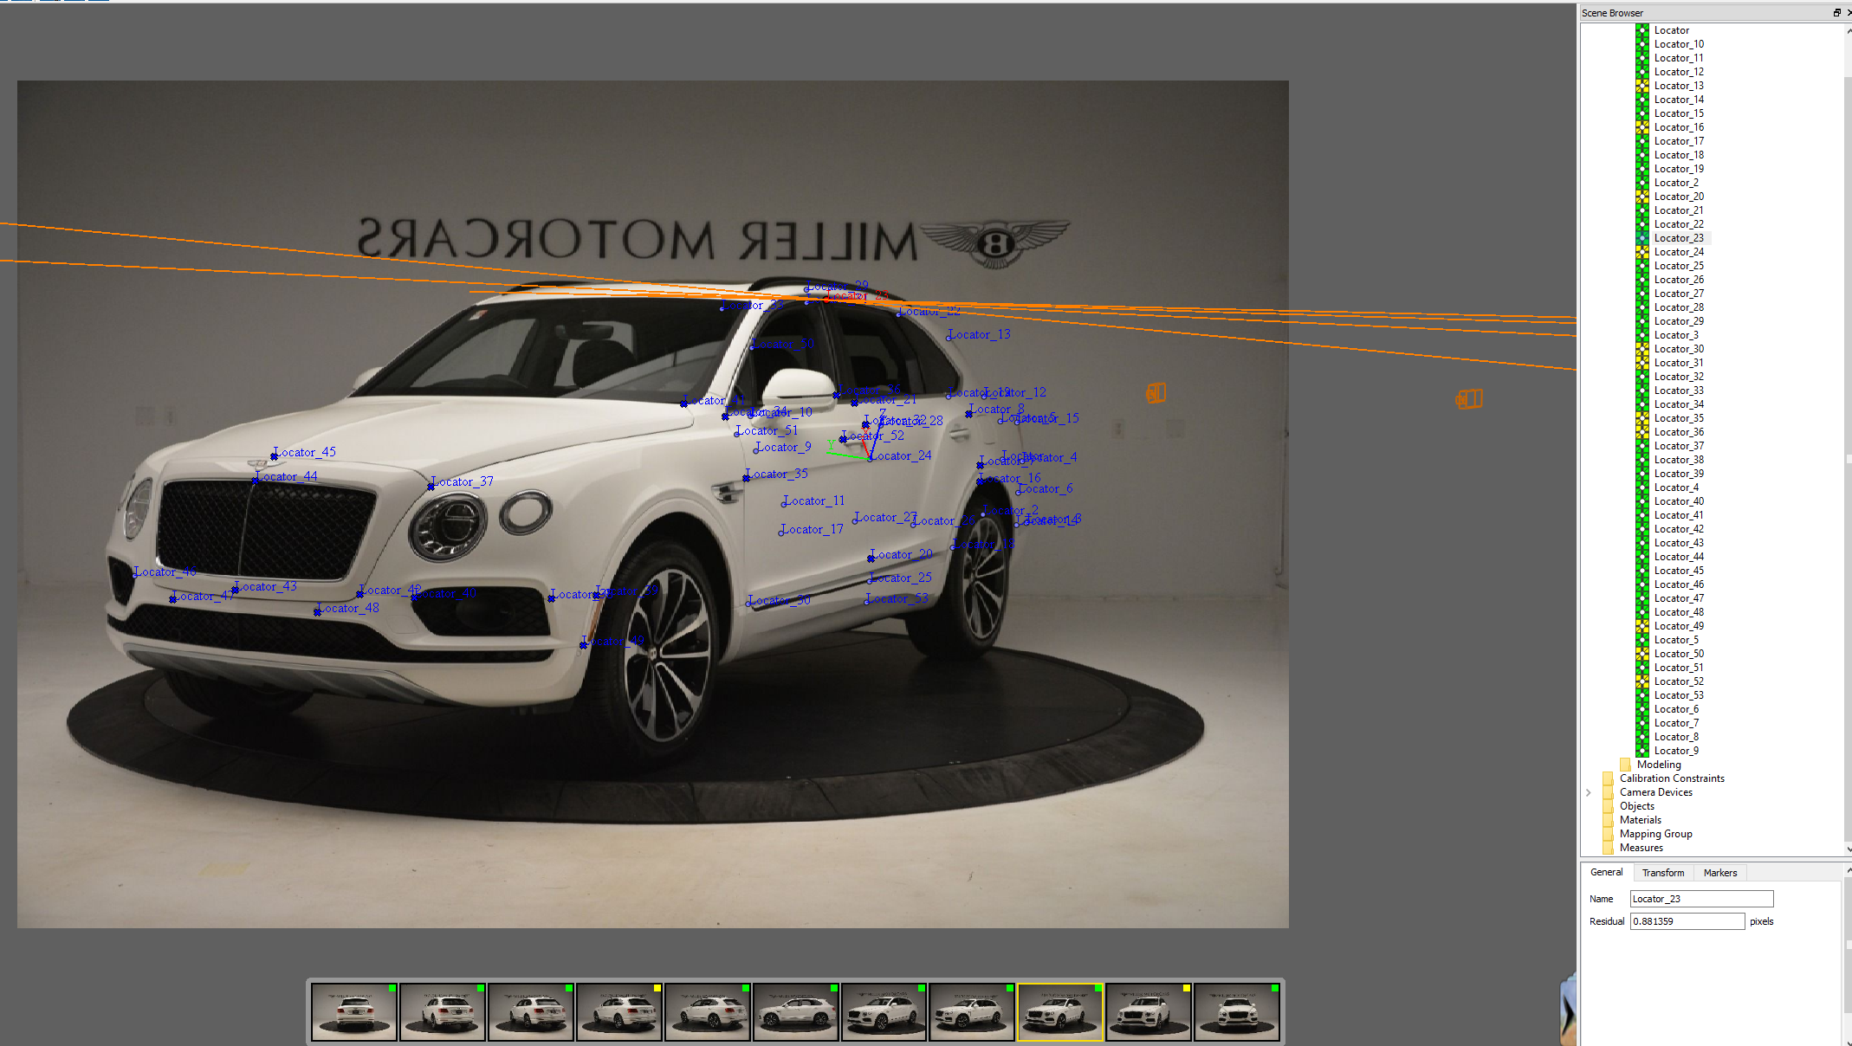Select the Calibration Constraints item
This screenshot has height=1046, width=1852.
tap(1671, 778)
